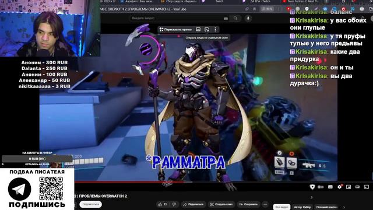Open address bar three-dot menu
This screenshot has width=373, height=210.
pos(279,9)
